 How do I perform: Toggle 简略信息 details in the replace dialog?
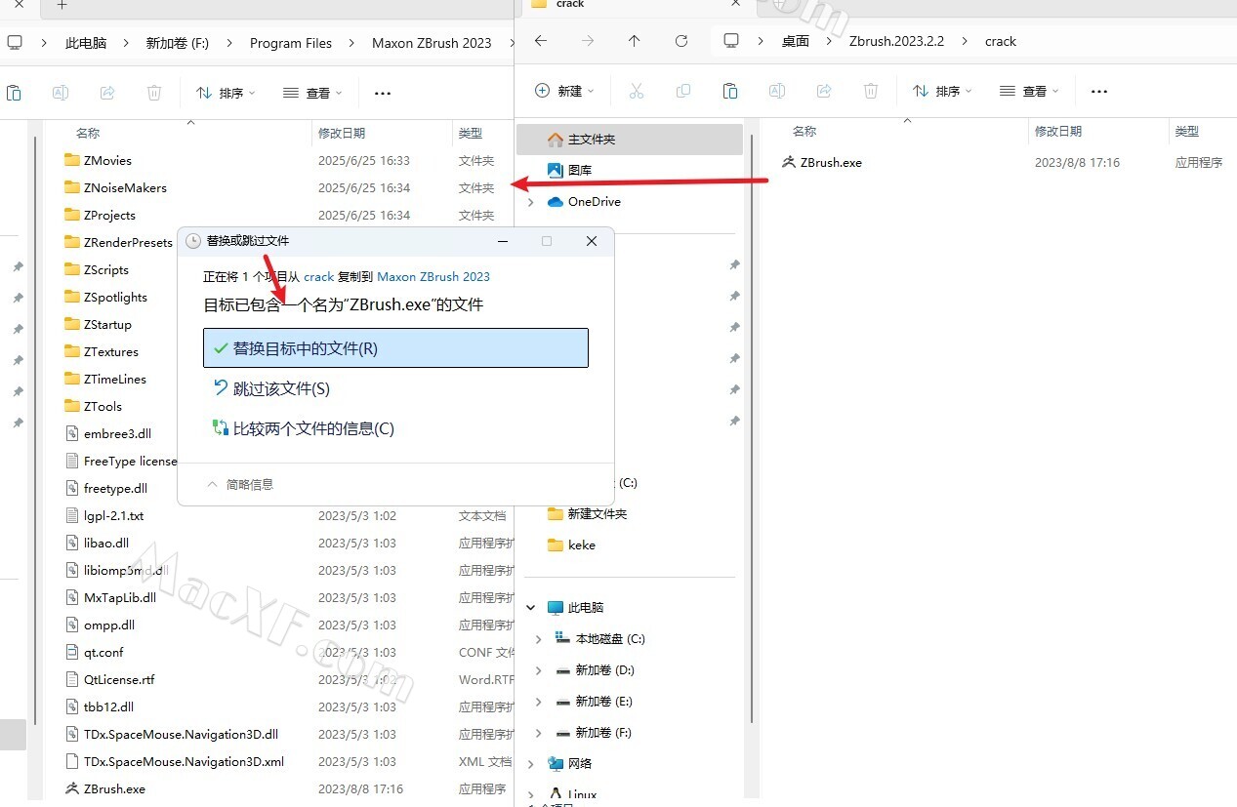click(x=240, y=484)
